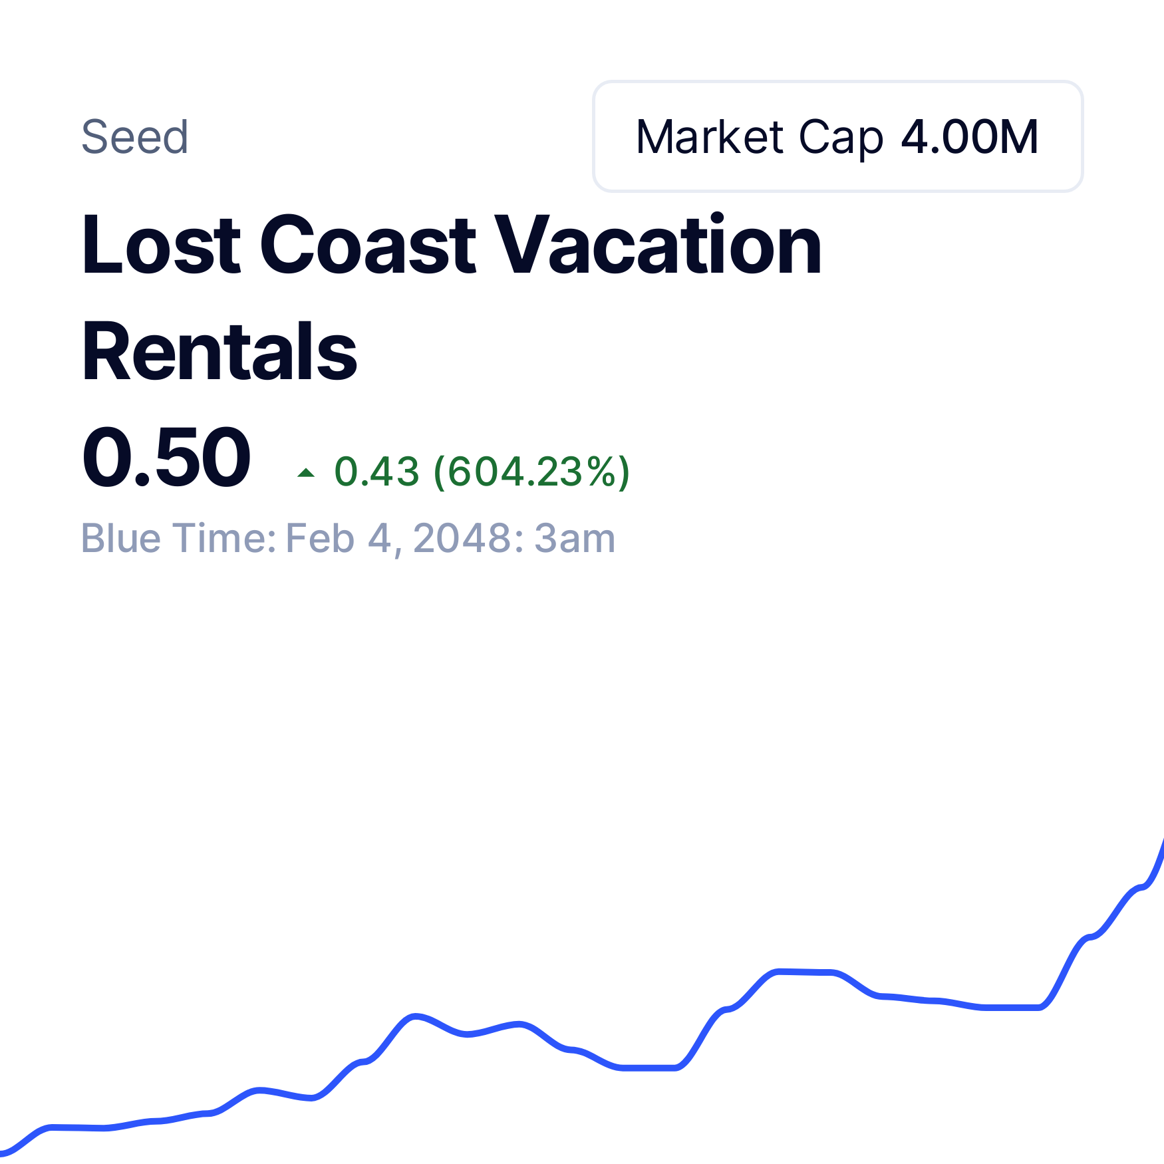Click the Blue Time Feb 4, 2048 timestamp
This screenshot has height=1164, width=1164.
(x=348, y=537)
